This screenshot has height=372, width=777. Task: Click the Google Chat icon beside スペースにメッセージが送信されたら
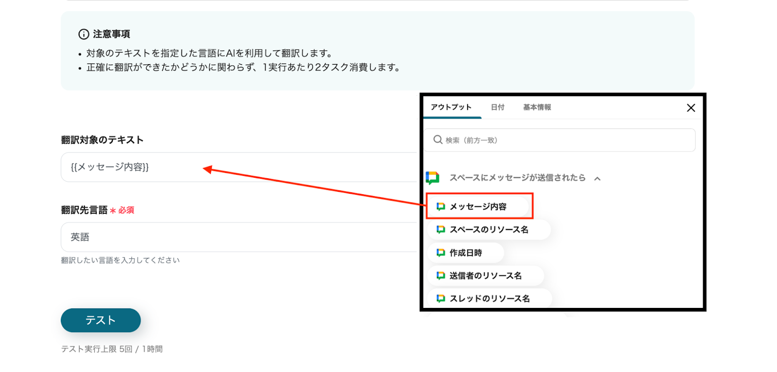[x=433, y=178]
